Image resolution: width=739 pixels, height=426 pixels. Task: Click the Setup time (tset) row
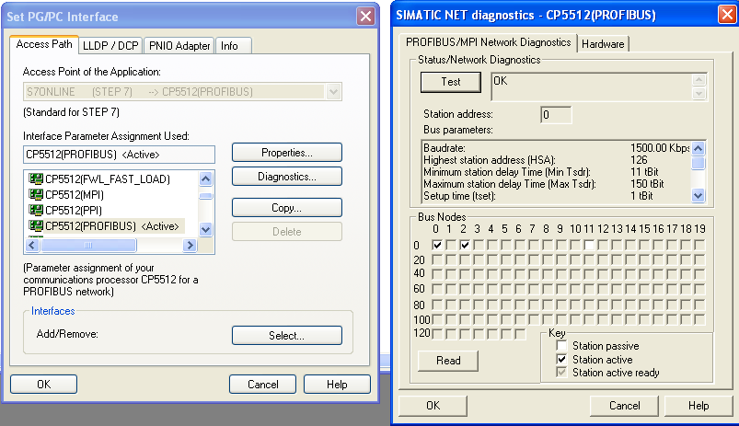[556, 196]
